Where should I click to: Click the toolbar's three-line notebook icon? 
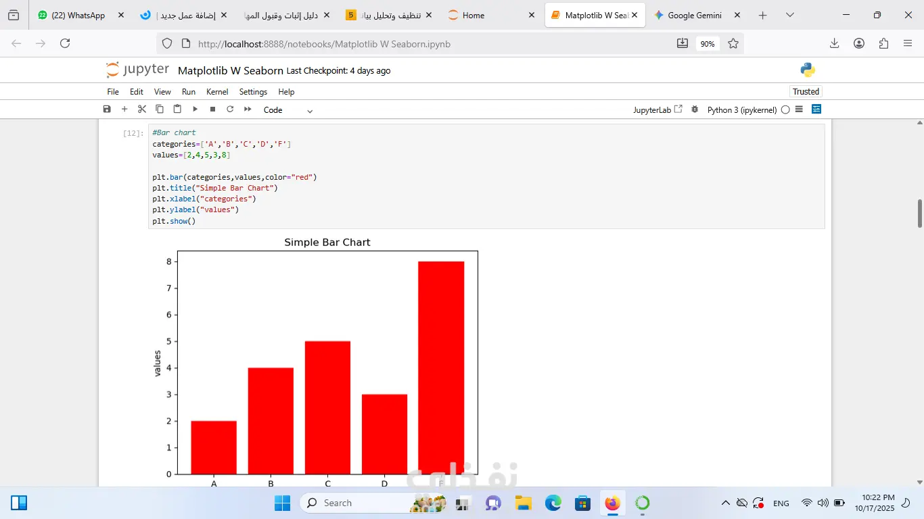click(799, 109)
